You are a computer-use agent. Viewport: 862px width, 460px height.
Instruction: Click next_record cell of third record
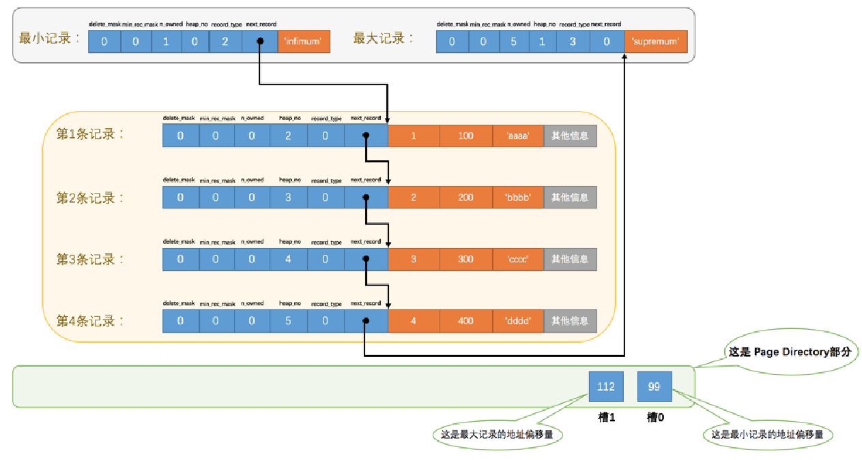point(366,259)
